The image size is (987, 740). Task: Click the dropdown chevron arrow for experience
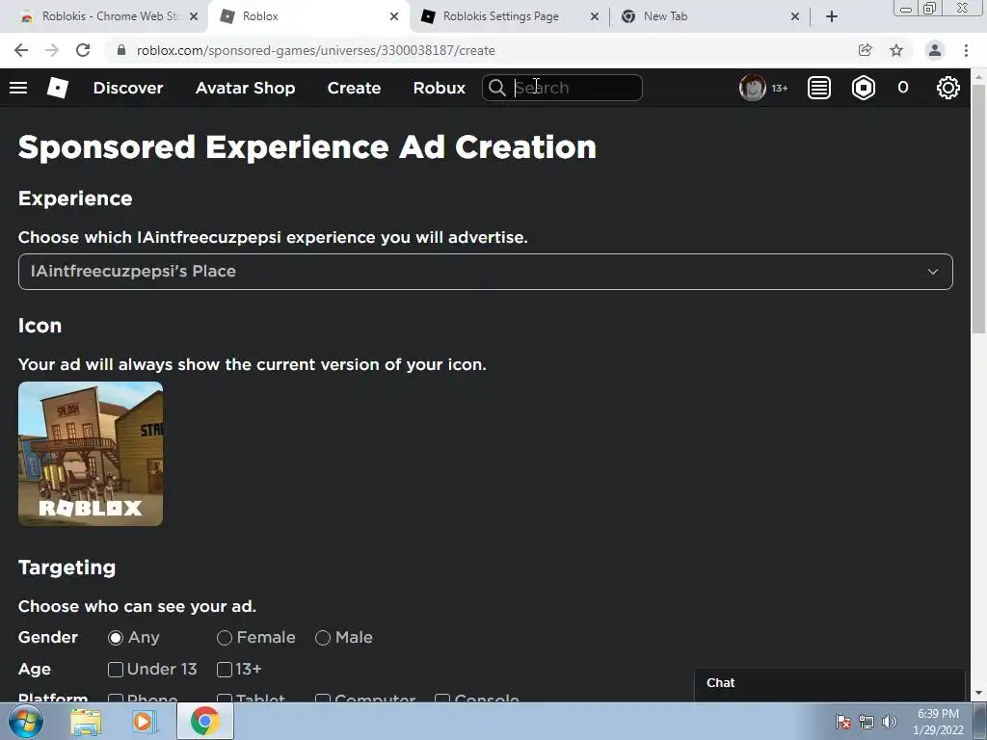933,272
